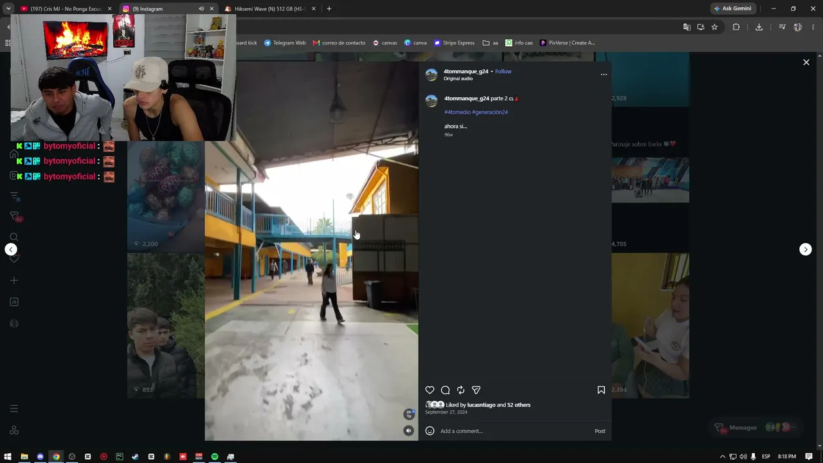Open the Telegram Web bookmark
The height and width of the screenshot is (463, 823).
coord(285,43)
